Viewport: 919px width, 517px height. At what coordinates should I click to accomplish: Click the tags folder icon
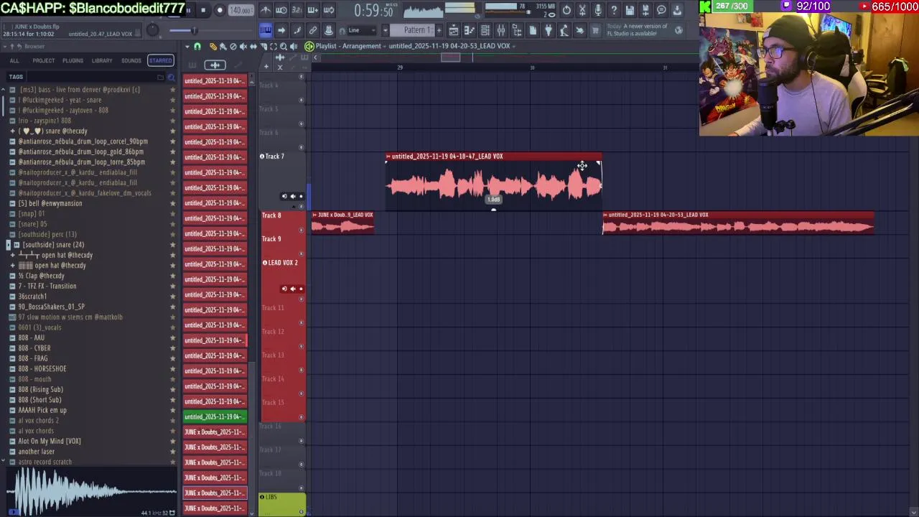tap(161, 77)
